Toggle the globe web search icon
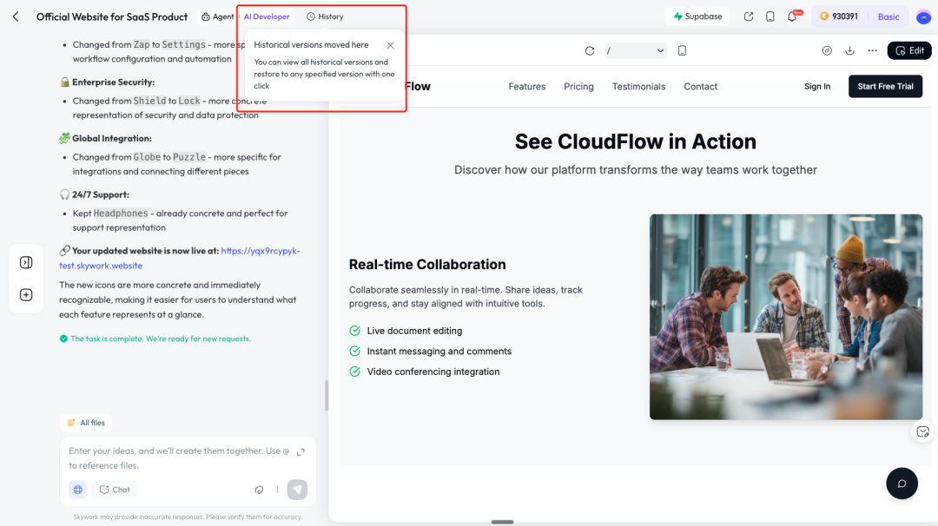 (x=78, y=490)
